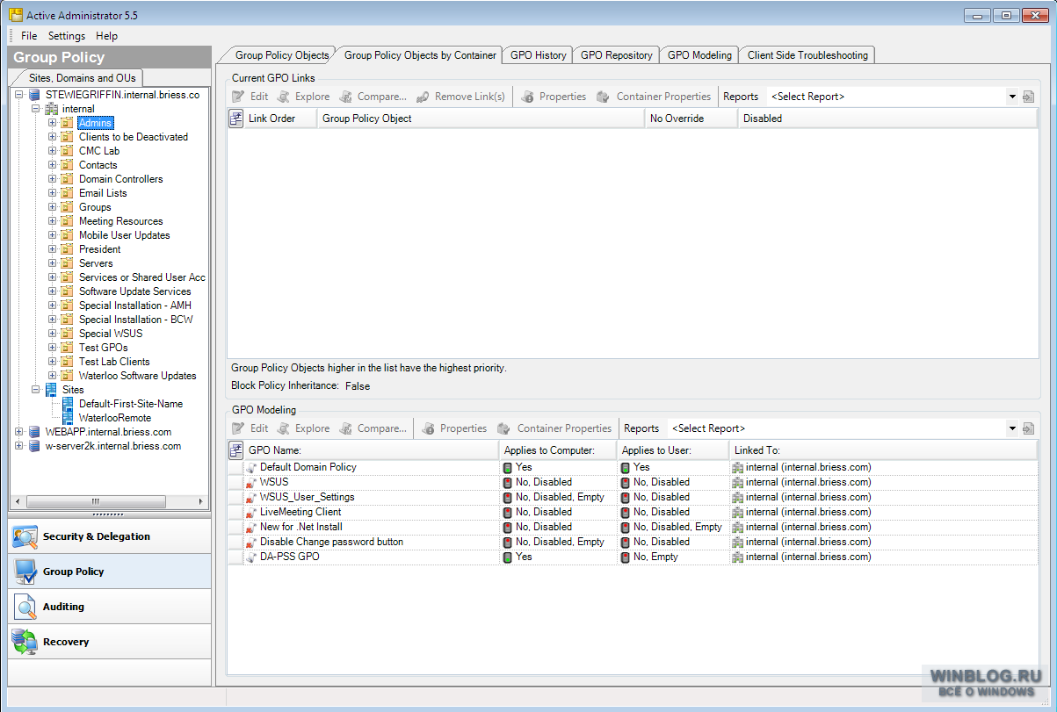The image size is (1057, 712).
Task: Collapse the STEWIEGRIFFIN server node
Action: click(x=19, y=95)
